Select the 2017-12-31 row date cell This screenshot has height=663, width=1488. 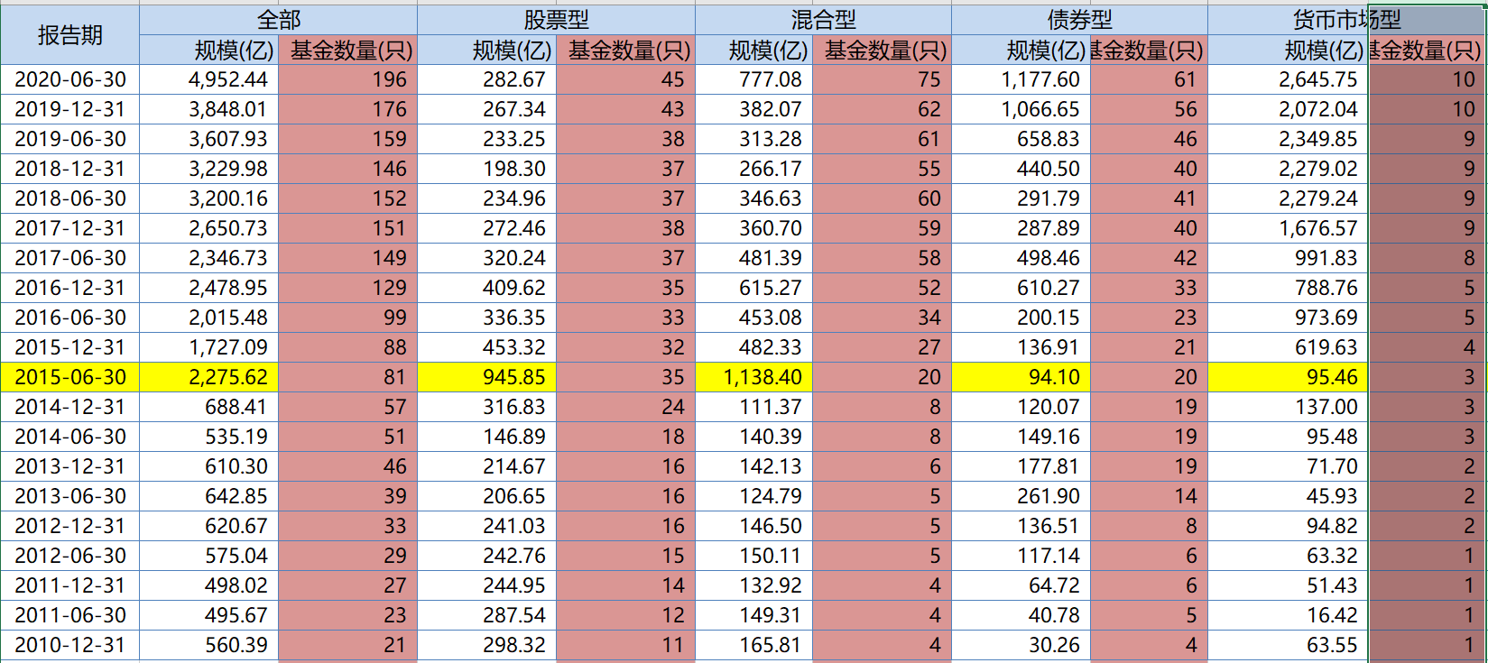tap(69, 228)
